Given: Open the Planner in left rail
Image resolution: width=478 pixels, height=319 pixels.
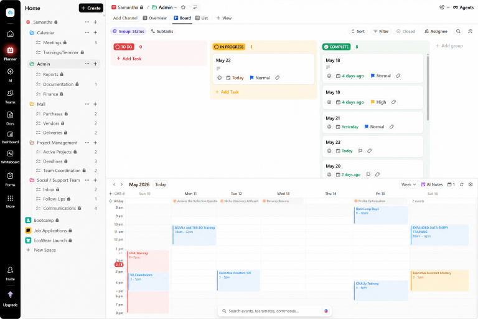Looking at the screenshot, I should click(10, 52).
